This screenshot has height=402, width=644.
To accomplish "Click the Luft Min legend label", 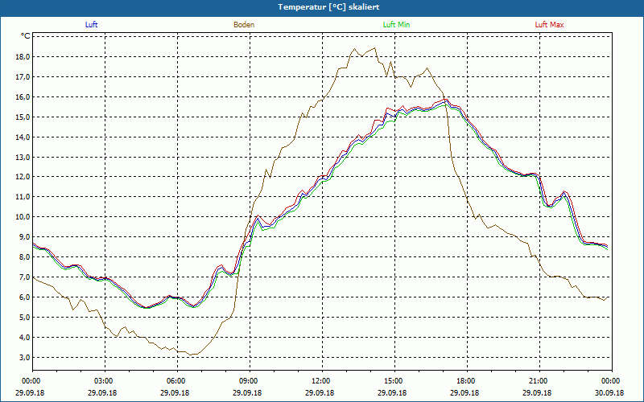I will coord(396,25).
